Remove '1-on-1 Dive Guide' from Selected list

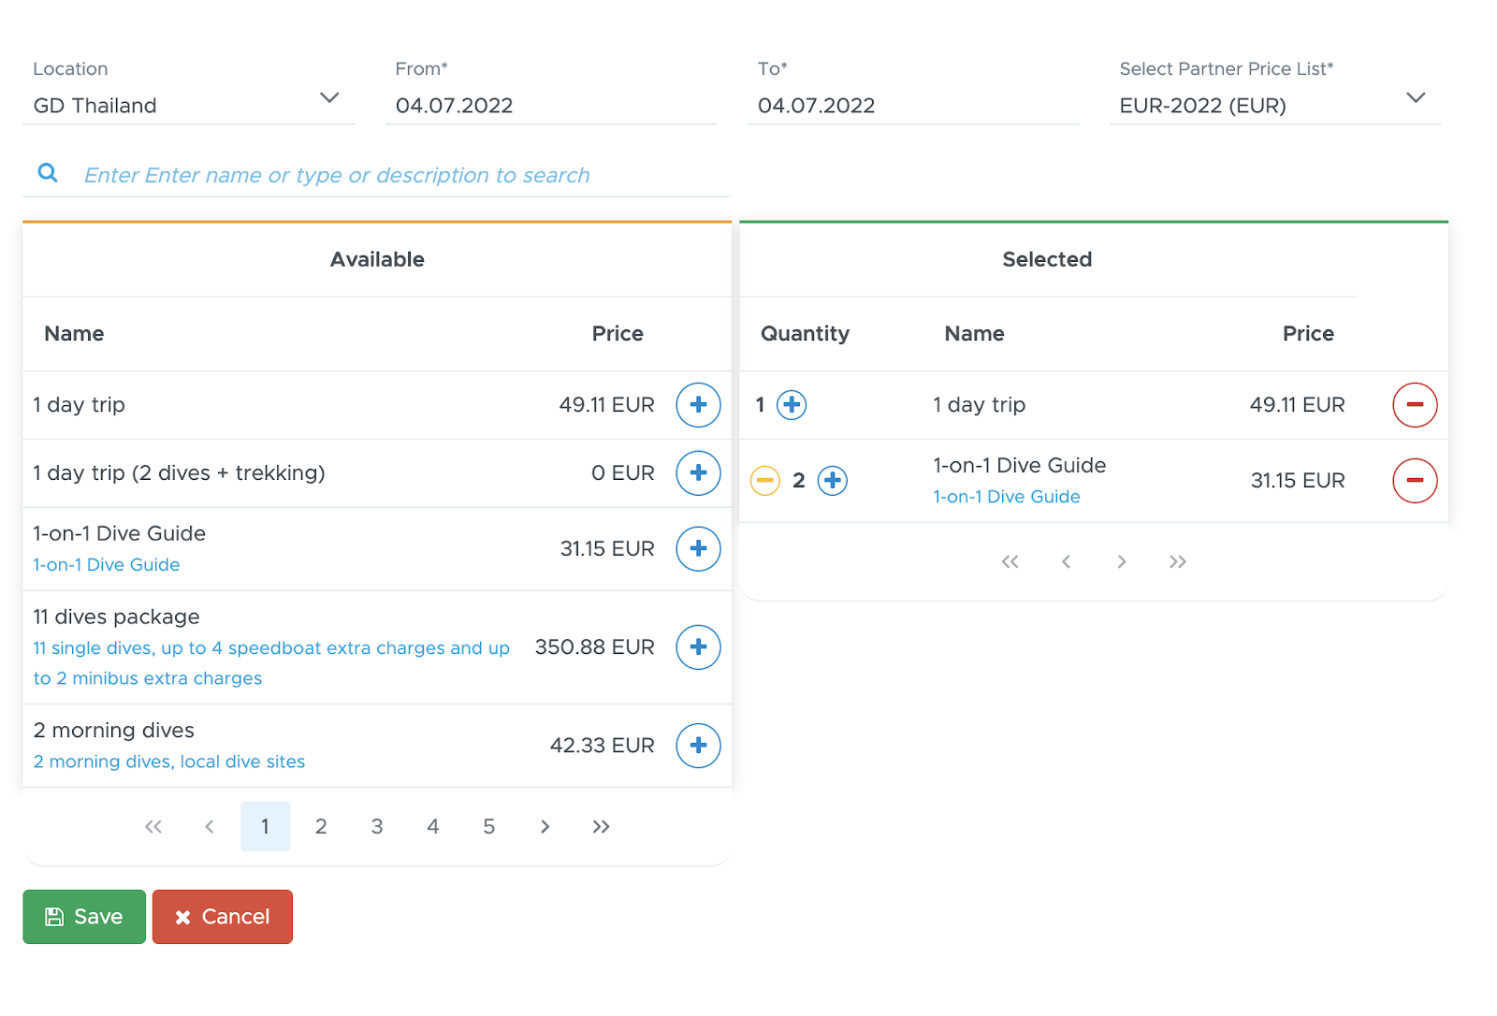click(1415, 481)
